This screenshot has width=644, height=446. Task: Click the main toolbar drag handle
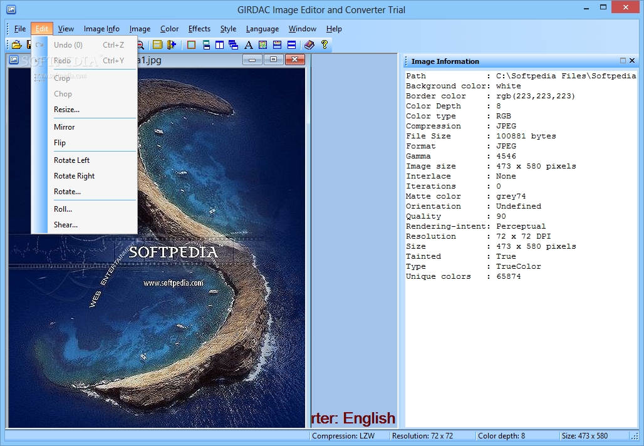click(x=8, y=44)
